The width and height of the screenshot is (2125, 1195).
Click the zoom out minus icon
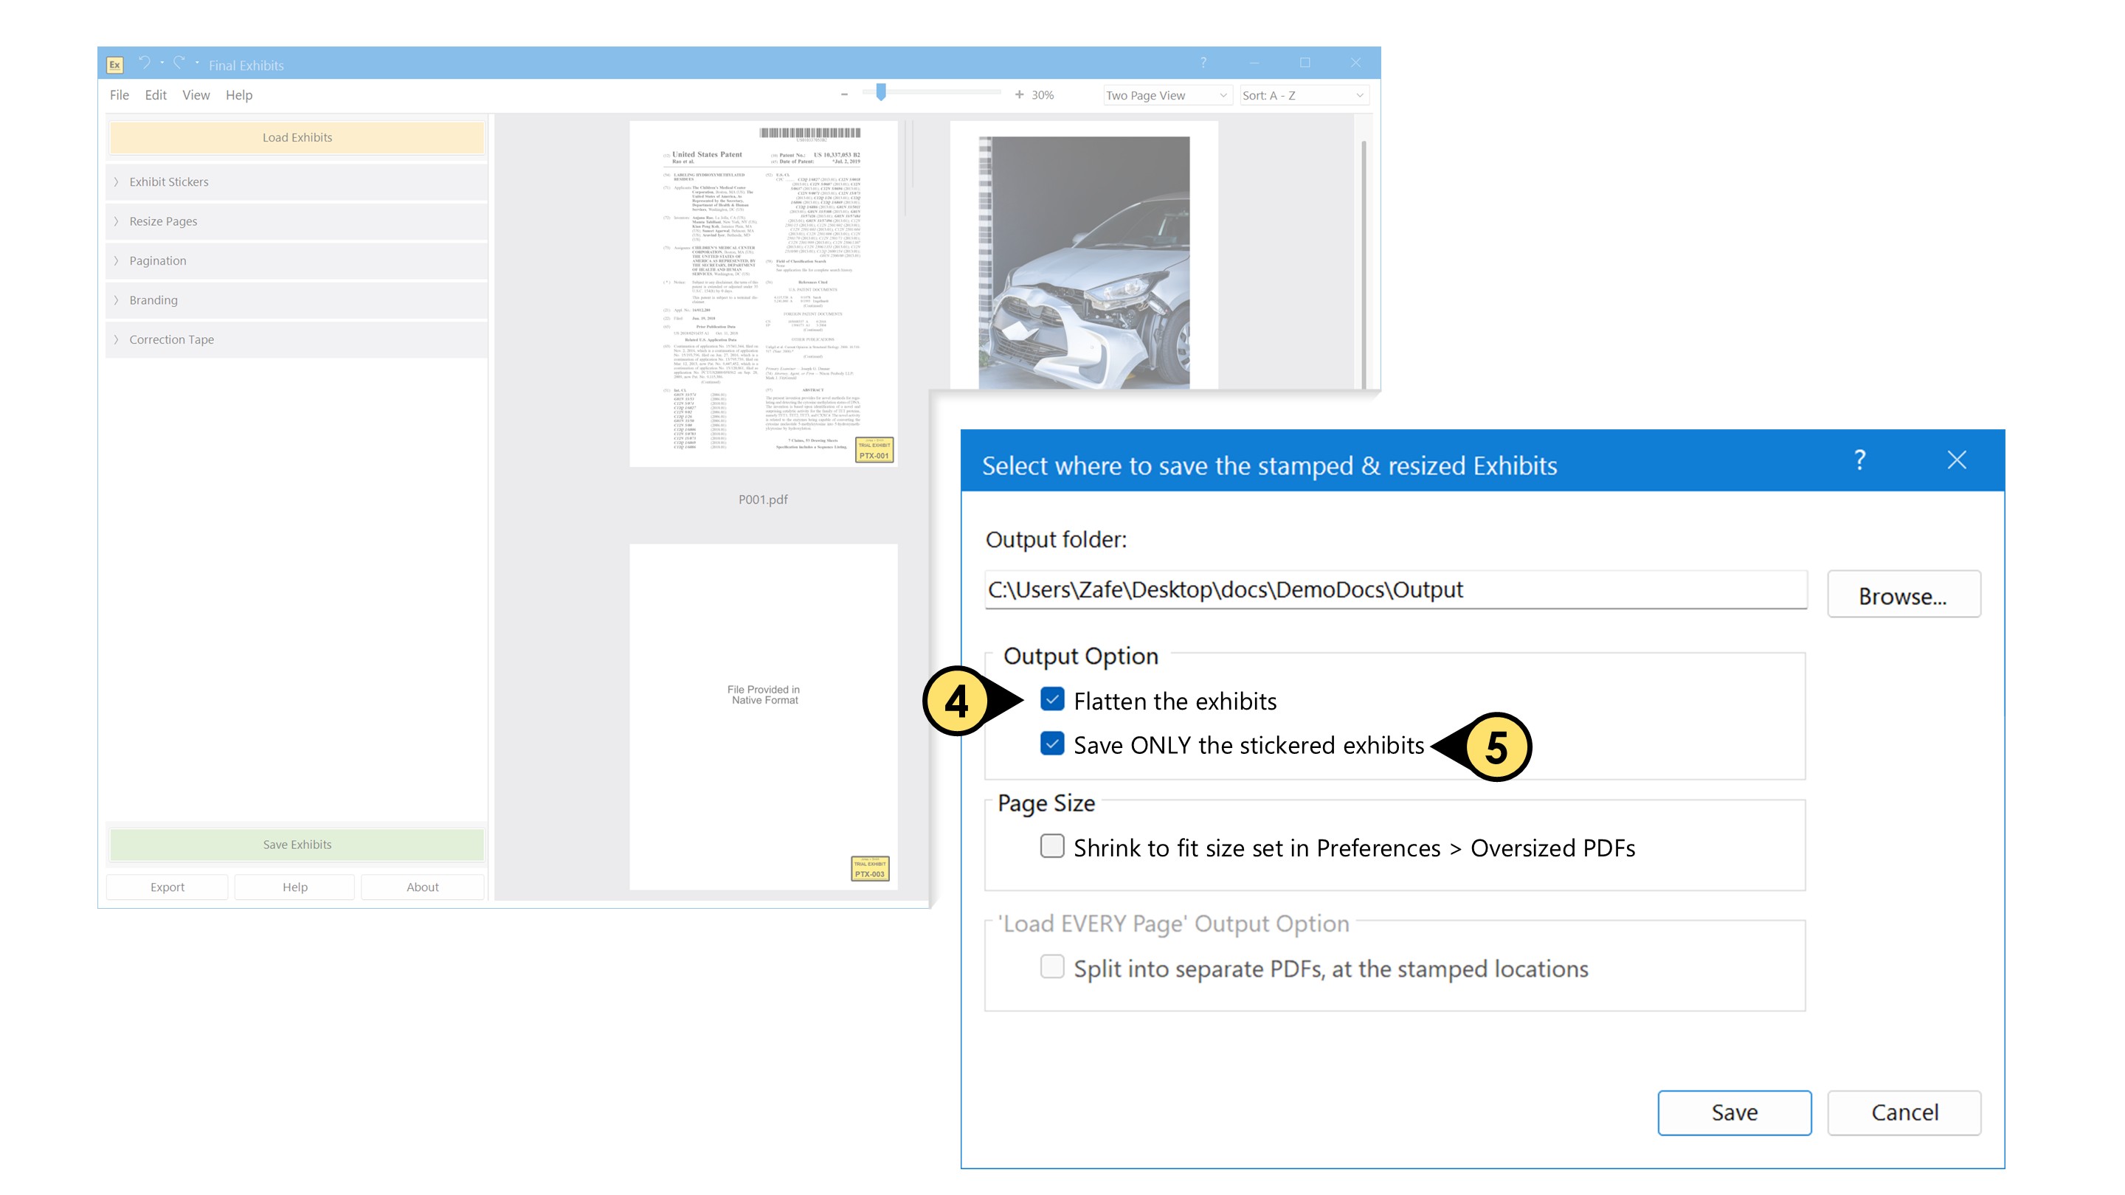(844, 95)
